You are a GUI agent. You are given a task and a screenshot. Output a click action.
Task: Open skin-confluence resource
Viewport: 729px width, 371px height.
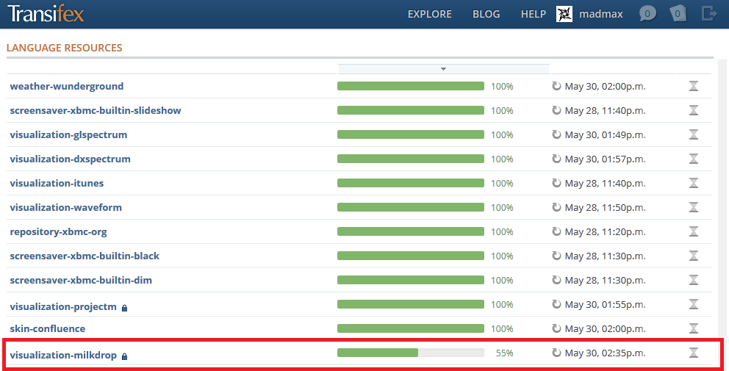48,328
